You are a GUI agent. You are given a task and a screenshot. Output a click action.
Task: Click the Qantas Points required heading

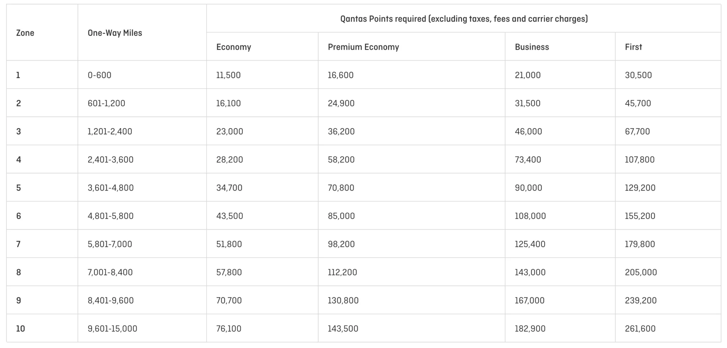point(464,19)
